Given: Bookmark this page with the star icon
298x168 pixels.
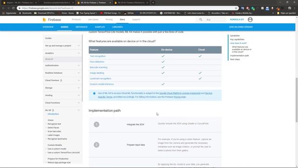Looking at the screenshot, I should click(x=236, y=8).
